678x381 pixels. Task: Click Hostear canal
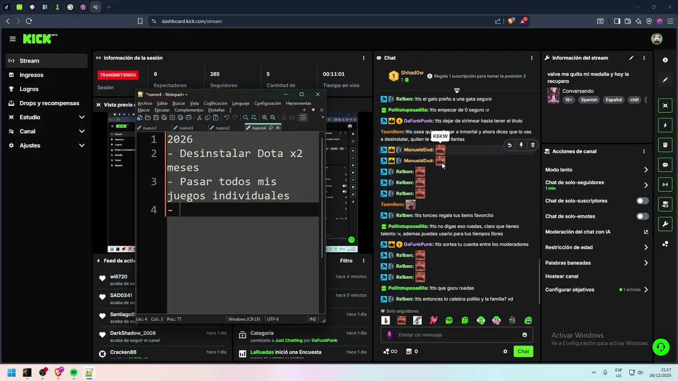[x=561, y=276]
